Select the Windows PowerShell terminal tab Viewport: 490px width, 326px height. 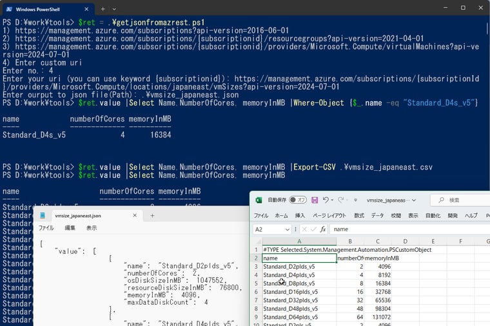point(48,10)
